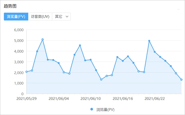Viewport: 185px width, 115px height.
Task: Click the 4,000 y-axis label
Action: click(19, 51)
